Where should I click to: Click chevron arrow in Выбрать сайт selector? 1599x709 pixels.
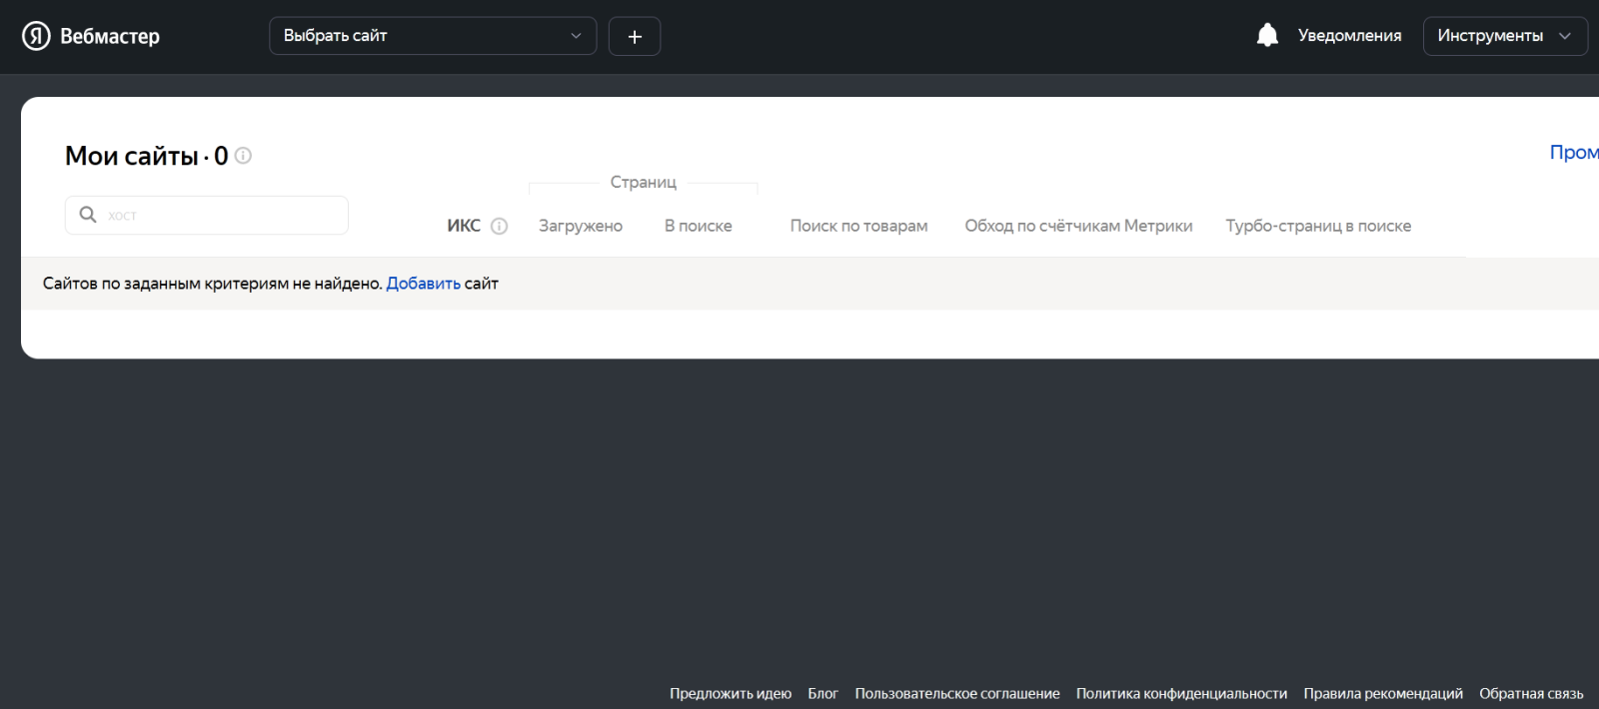[x=576, y=36]
